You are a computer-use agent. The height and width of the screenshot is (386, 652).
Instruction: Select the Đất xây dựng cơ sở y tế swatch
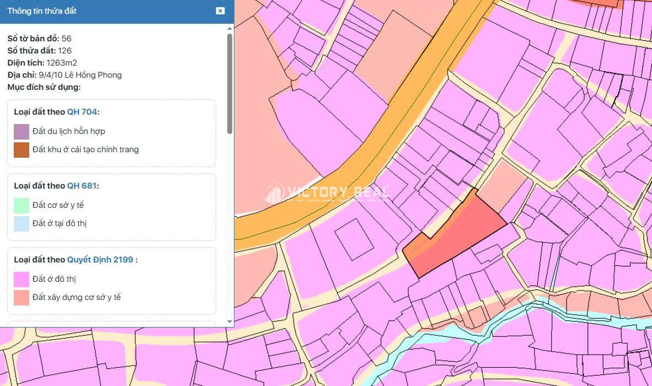point(22,297)
